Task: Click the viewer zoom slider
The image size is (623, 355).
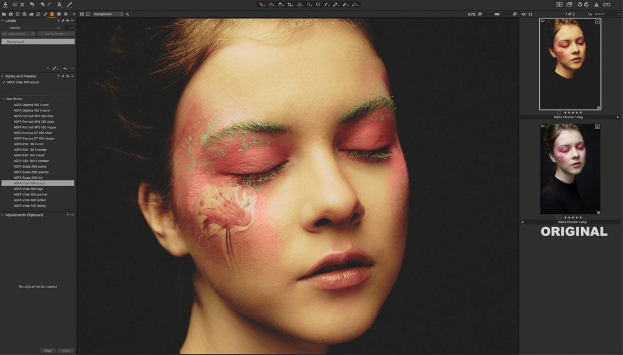Action: point(497,14)
